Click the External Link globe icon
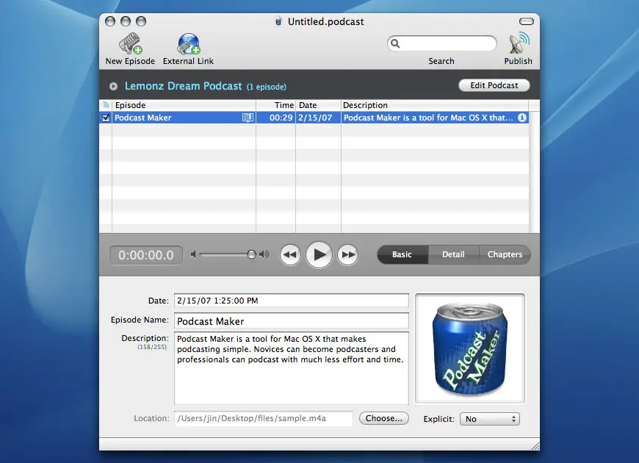The width and height of the screenshot is (639, 463). click(188, 43)
